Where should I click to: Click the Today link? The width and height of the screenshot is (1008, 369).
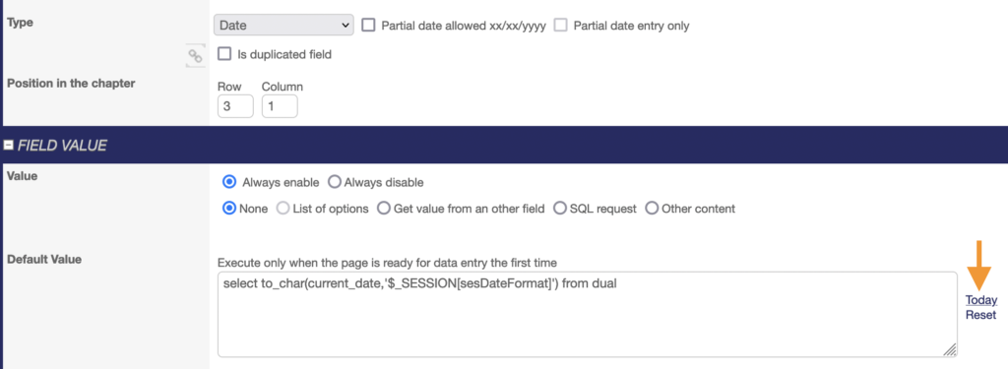[x=981, y=299]
